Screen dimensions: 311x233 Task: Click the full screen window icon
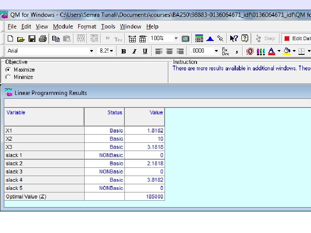(x=185, y=39)
